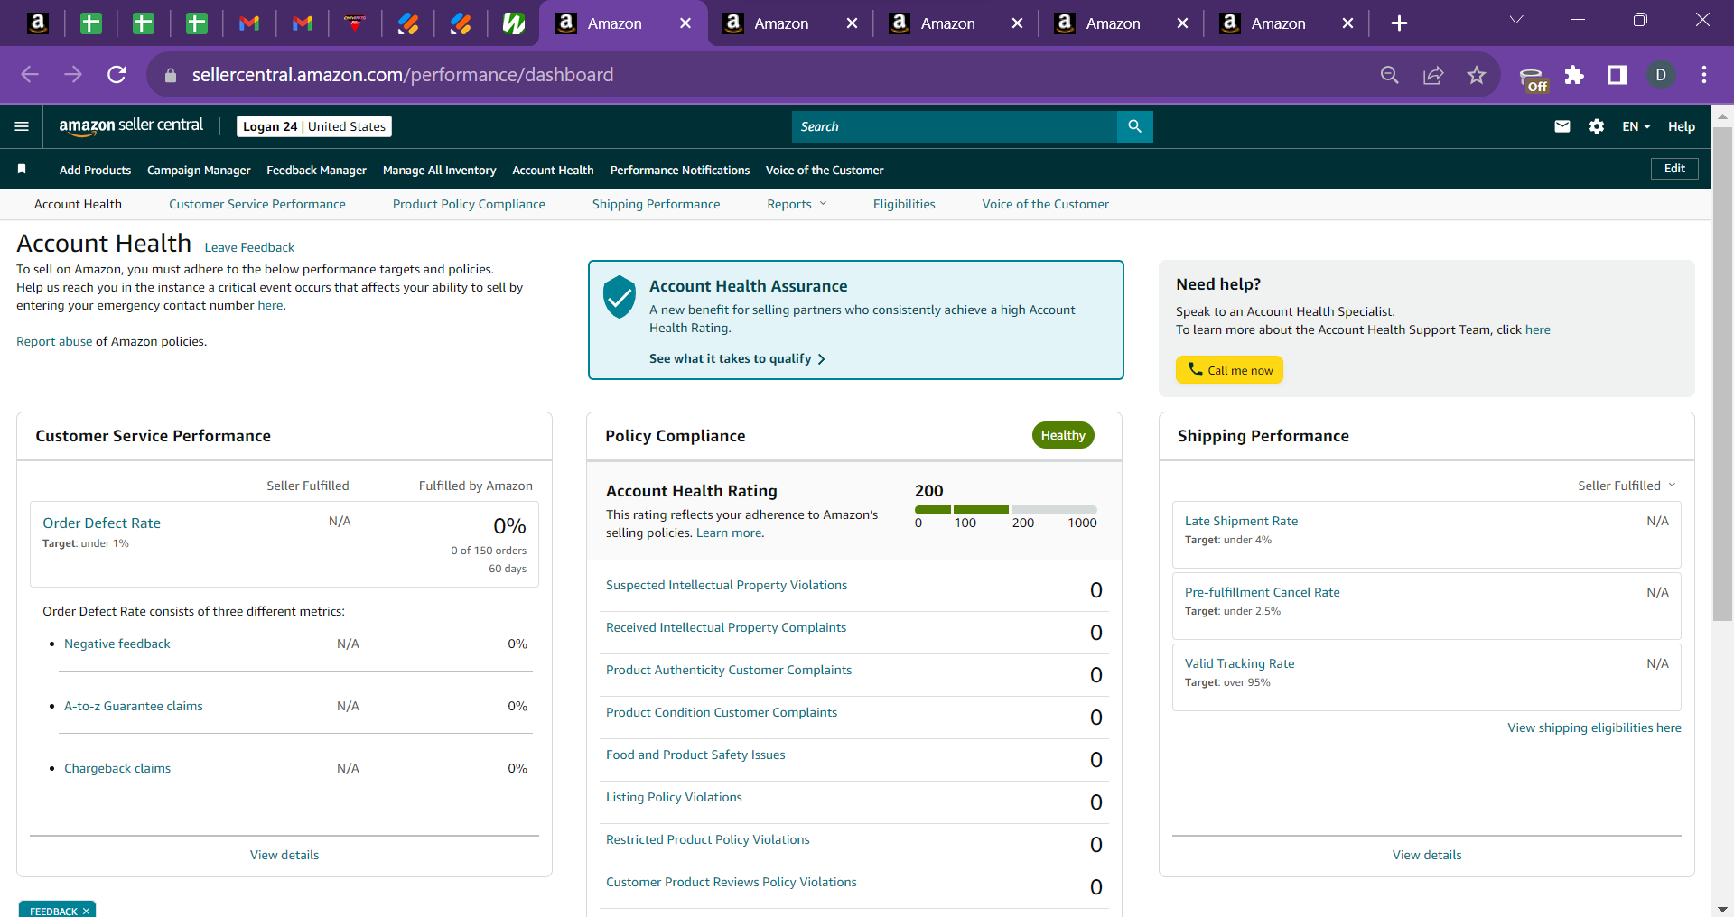Click the Call me now button
The image size is (1734, 917).
click(1229, 370)
